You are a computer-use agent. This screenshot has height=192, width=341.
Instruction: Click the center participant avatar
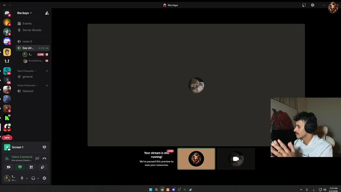[196, 85]
